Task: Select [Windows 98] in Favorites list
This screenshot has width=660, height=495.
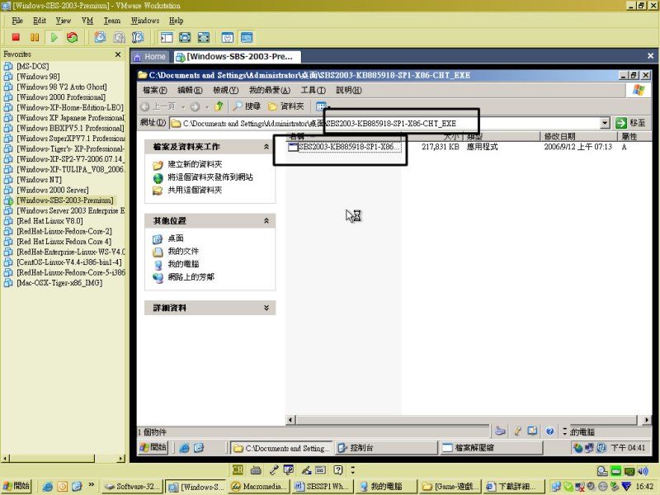Action: [x=38, y=77]
